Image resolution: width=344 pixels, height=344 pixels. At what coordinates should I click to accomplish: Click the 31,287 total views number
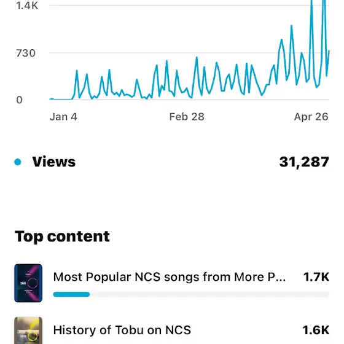304,162
